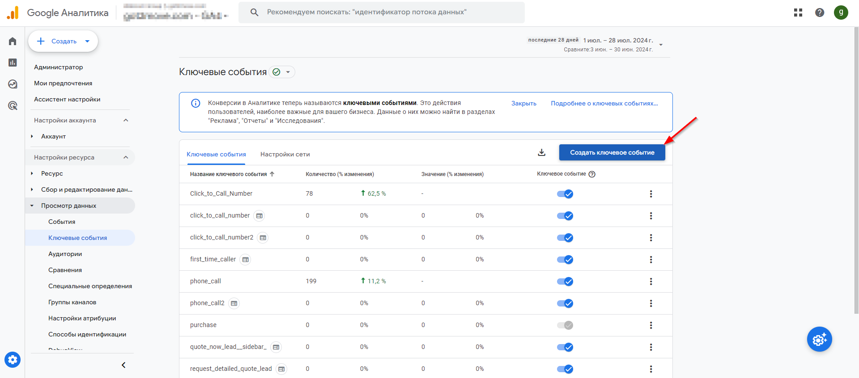The height and width of the screenshot is (378, 859).
Task: Toggle key event switch for purchase
Action: pos(565,325)
